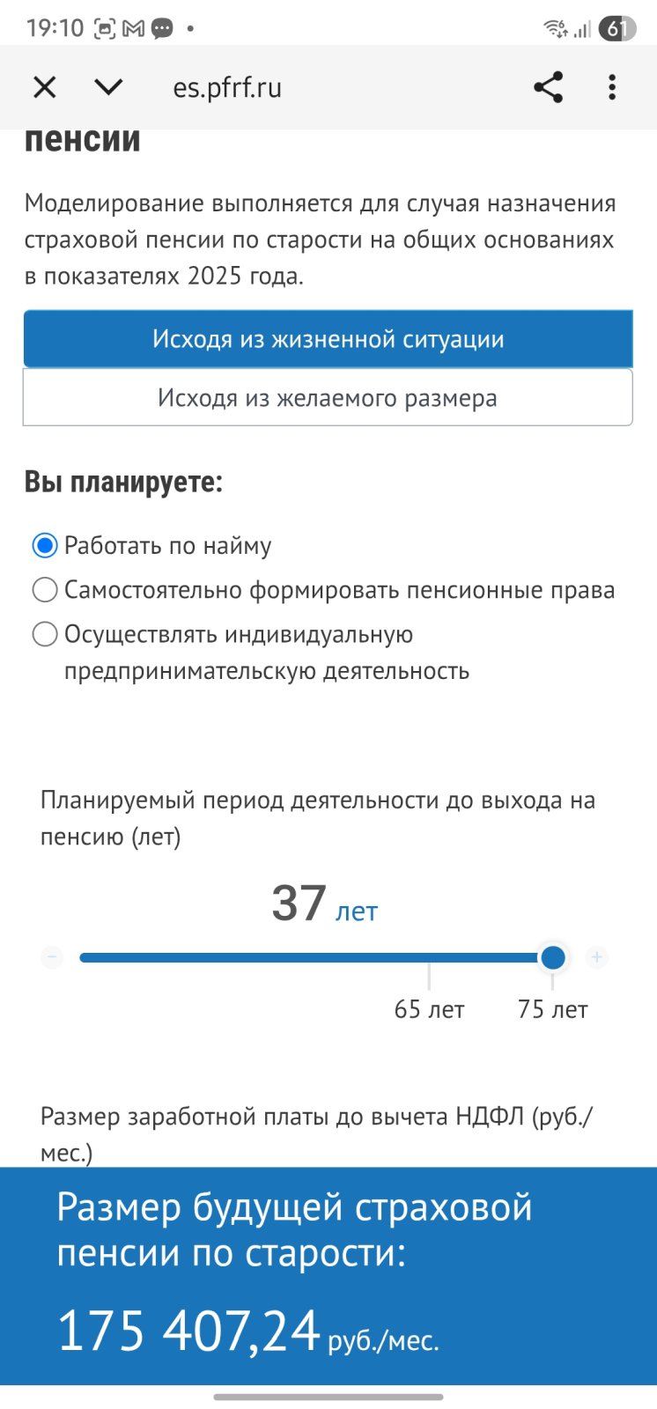657x1409 pixels.
Task: Decrease work period with minus button
Action: [52, 957]
